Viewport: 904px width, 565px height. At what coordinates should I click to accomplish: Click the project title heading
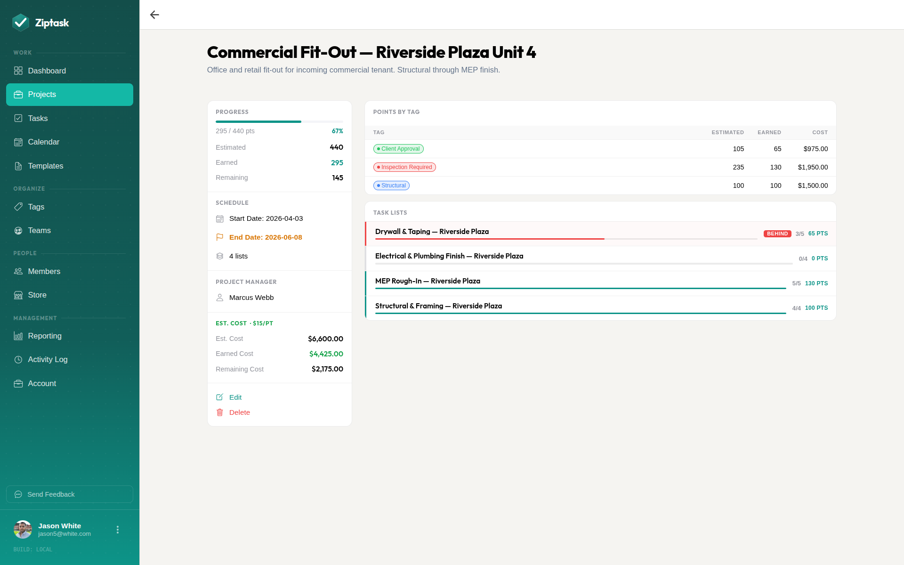(371, 52)
